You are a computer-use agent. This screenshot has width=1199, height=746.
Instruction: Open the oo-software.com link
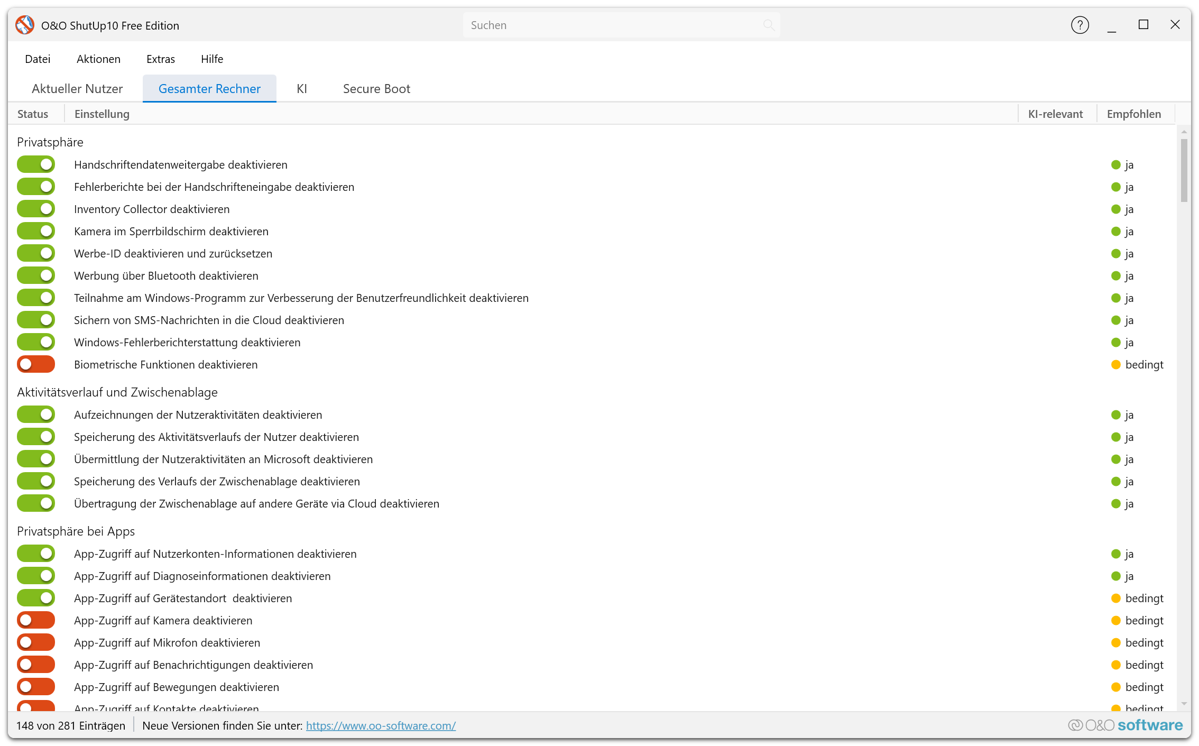coord(381,726)
